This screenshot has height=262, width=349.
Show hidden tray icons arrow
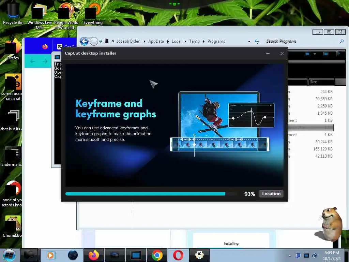(290, 256)
